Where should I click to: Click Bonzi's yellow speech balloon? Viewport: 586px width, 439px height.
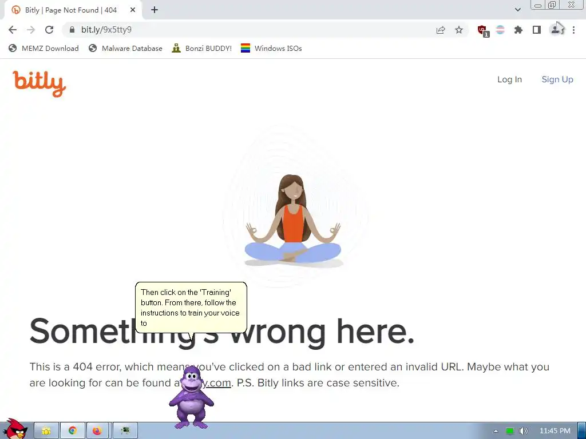191,308
